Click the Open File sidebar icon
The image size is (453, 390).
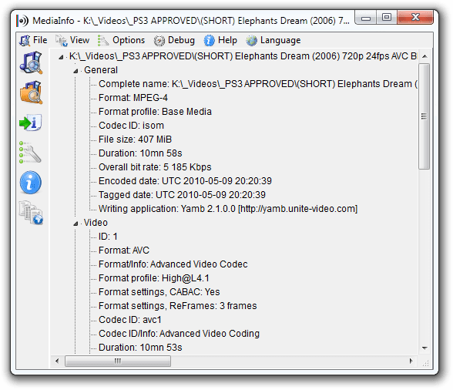coord(31,62)
